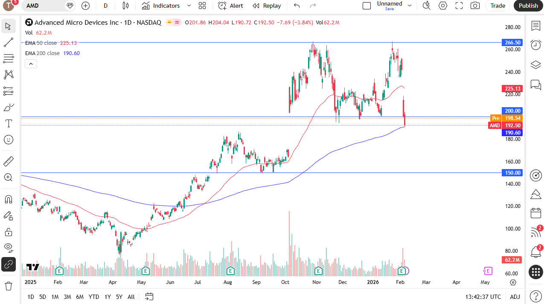Select the trend line drawing tool
The image size is (544, 304).
click(x=8, y=42)
